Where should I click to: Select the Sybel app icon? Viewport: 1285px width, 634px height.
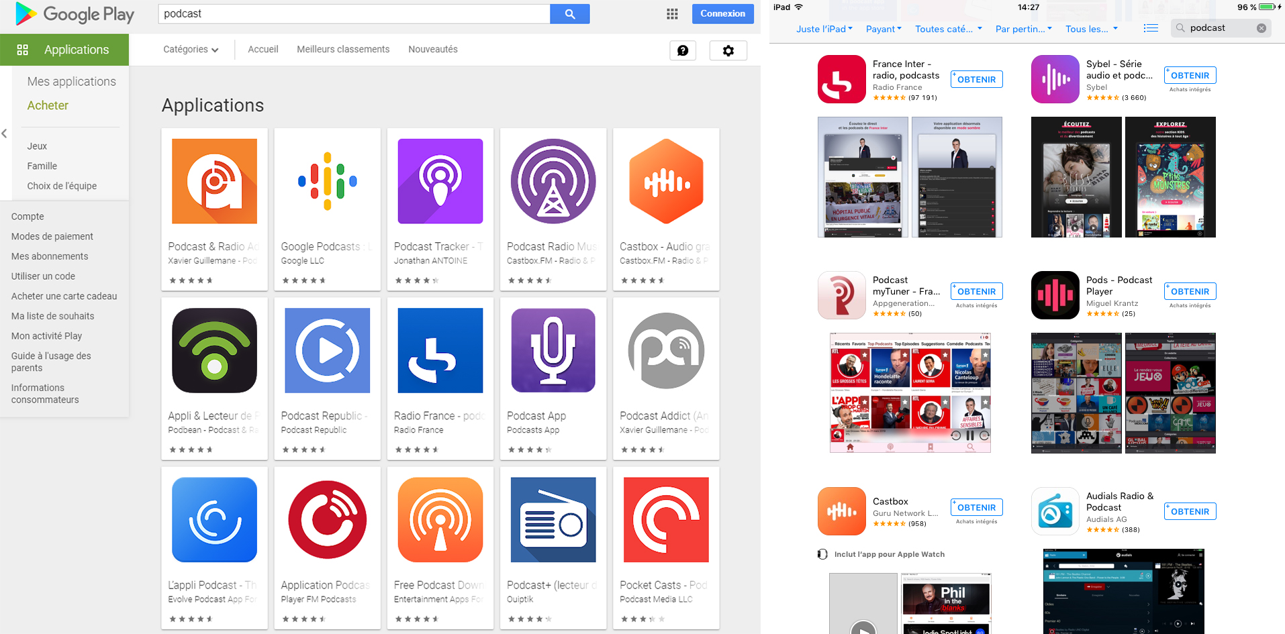click(x=1055, y=79)
